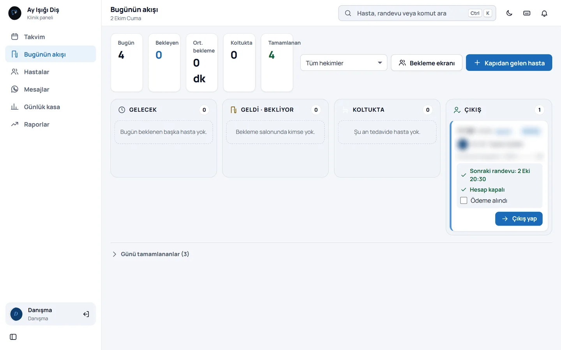
Task: Open notifications bell
Action: [x=544, y=13]
